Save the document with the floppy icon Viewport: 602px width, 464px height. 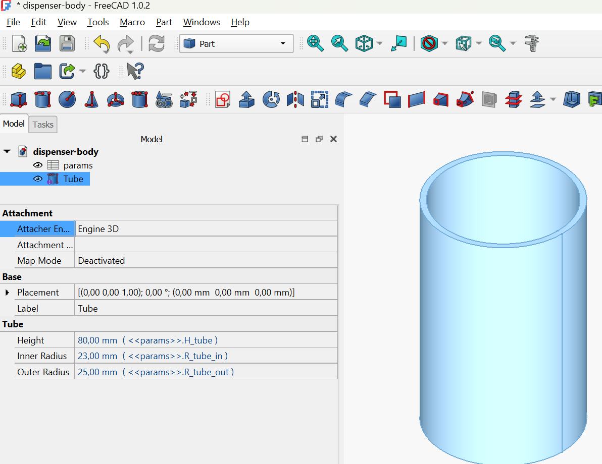[67, 44]
